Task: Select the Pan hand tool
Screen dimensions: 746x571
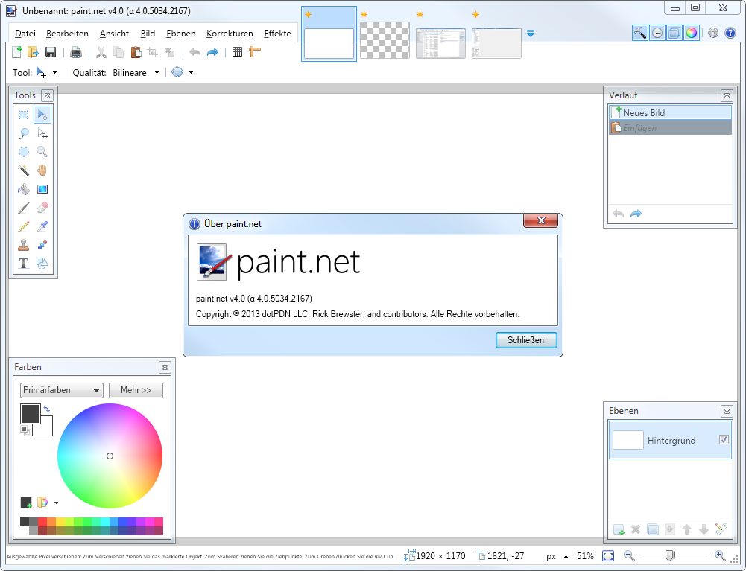Action: (42, 170)
